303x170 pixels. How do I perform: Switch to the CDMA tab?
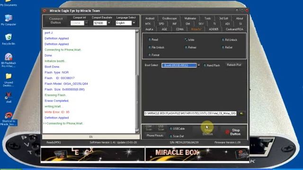point(179,29)
